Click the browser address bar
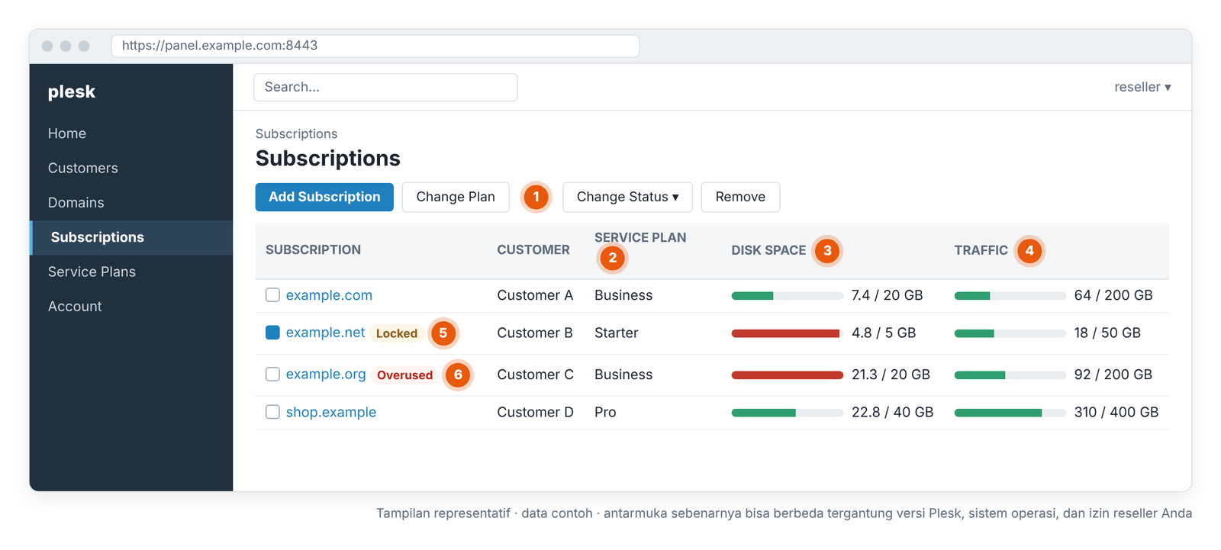 point(375,46)
